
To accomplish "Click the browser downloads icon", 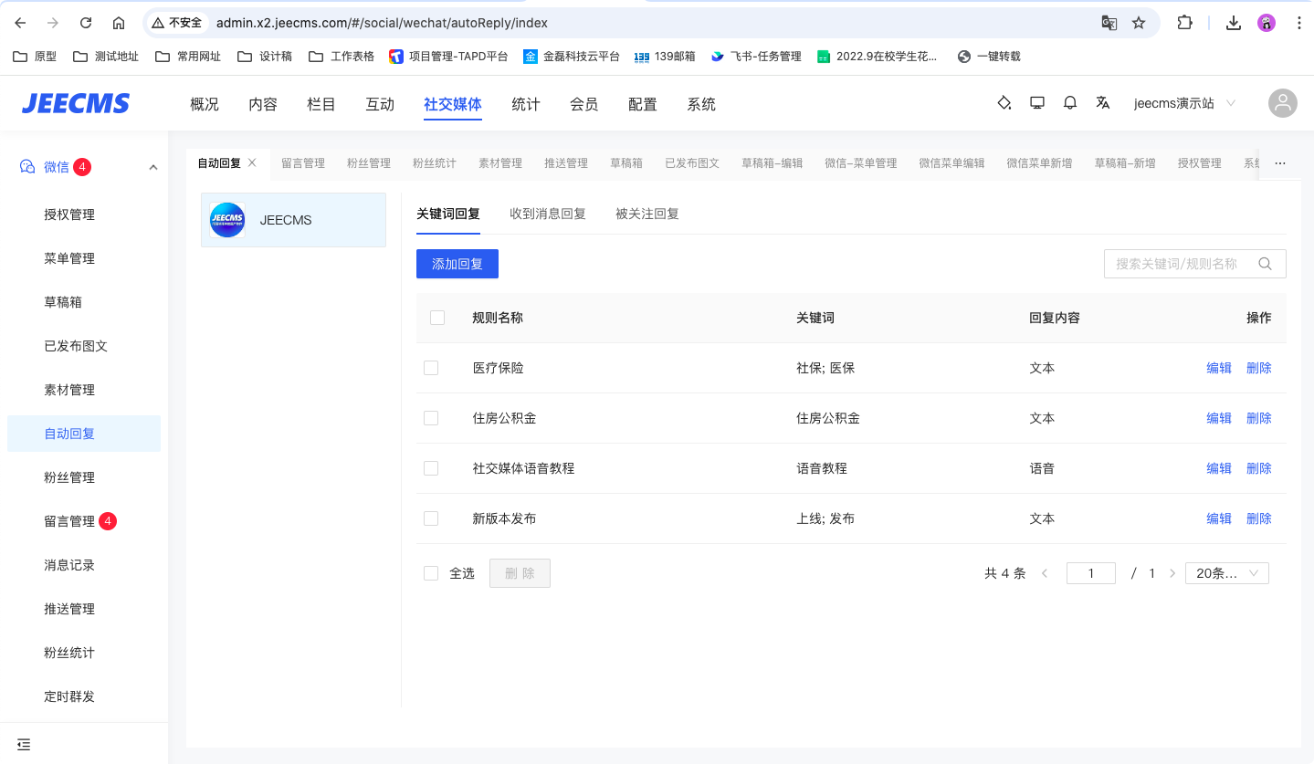I will (x=1234, y=23).
